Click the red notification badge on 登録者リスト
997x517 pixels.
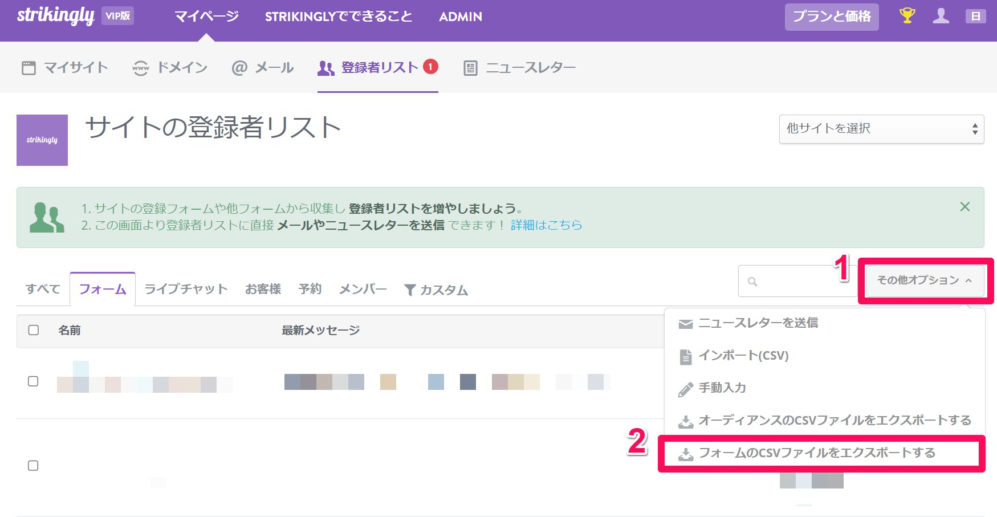pos(430,67)
